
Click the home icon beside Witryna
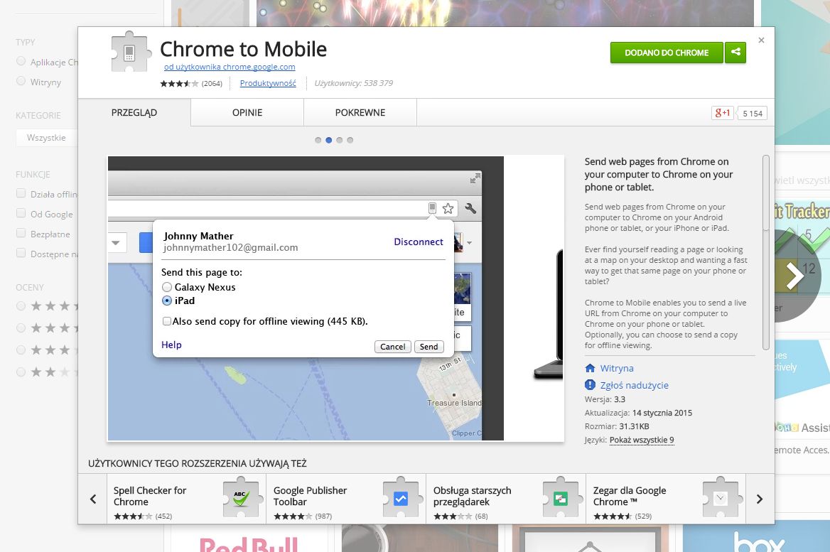[x=591, y=368]
